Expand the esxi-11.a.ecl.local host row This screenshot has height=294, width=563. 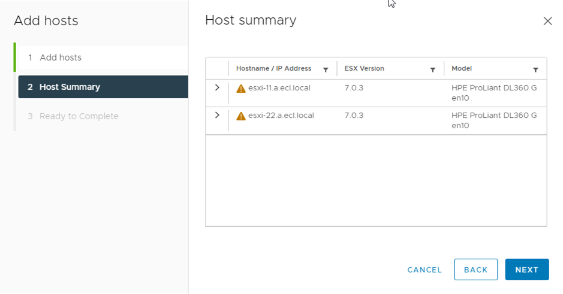[217, 87]
